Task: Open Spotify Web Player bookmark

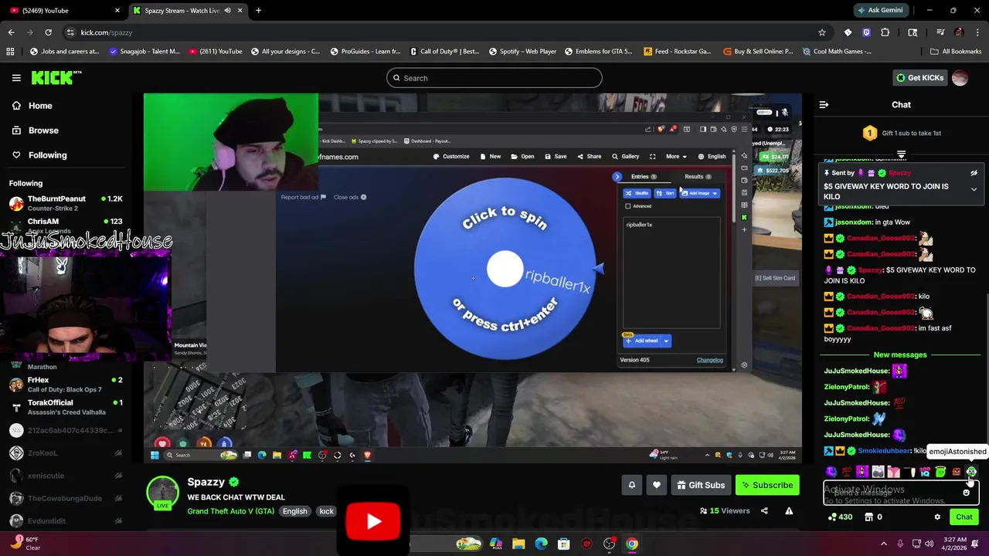Action: [523, 52]
